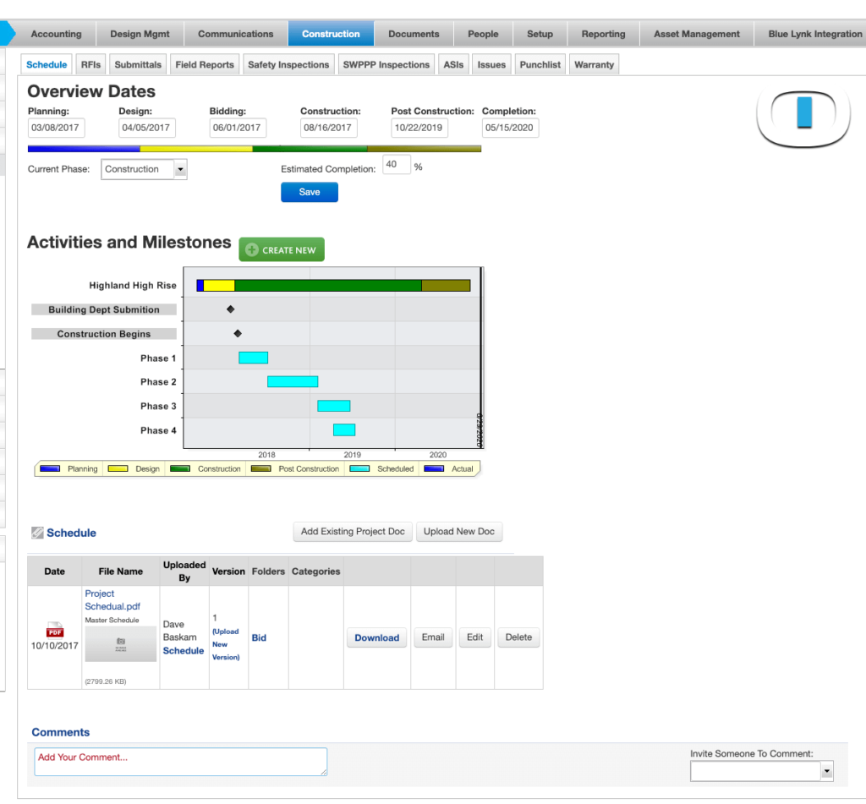Click the Upload New Version link
Image resolution: width=866 pixels, height=804 pixels.
coord(226,644)
